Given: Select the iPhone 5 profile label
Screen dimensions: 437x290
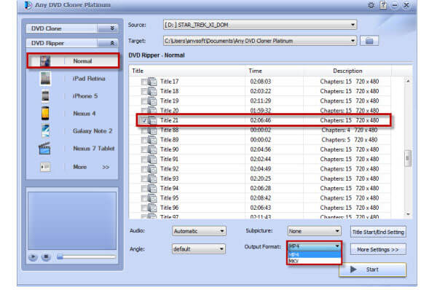Looking at the screenshot, I should click(x=85, y=96).
